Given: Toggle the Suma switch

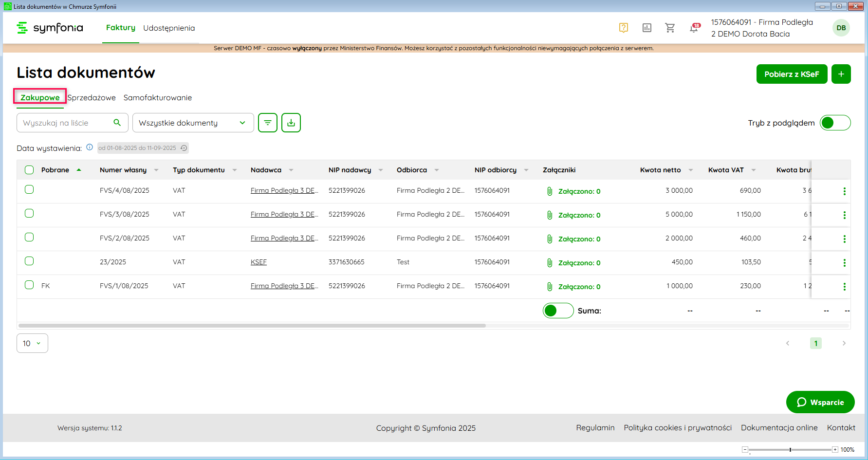Looking at the screenshot, I should 558,311.
